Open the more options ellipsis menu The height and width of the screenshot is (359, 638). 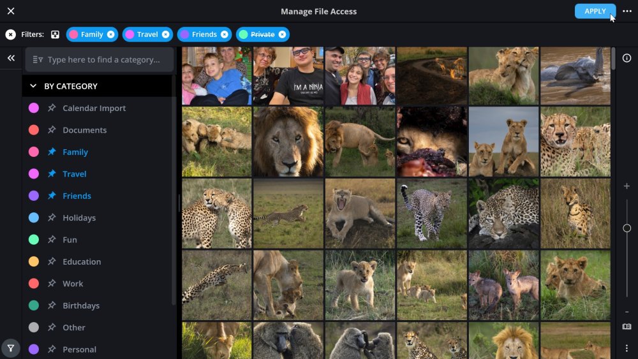coord(627,11)
